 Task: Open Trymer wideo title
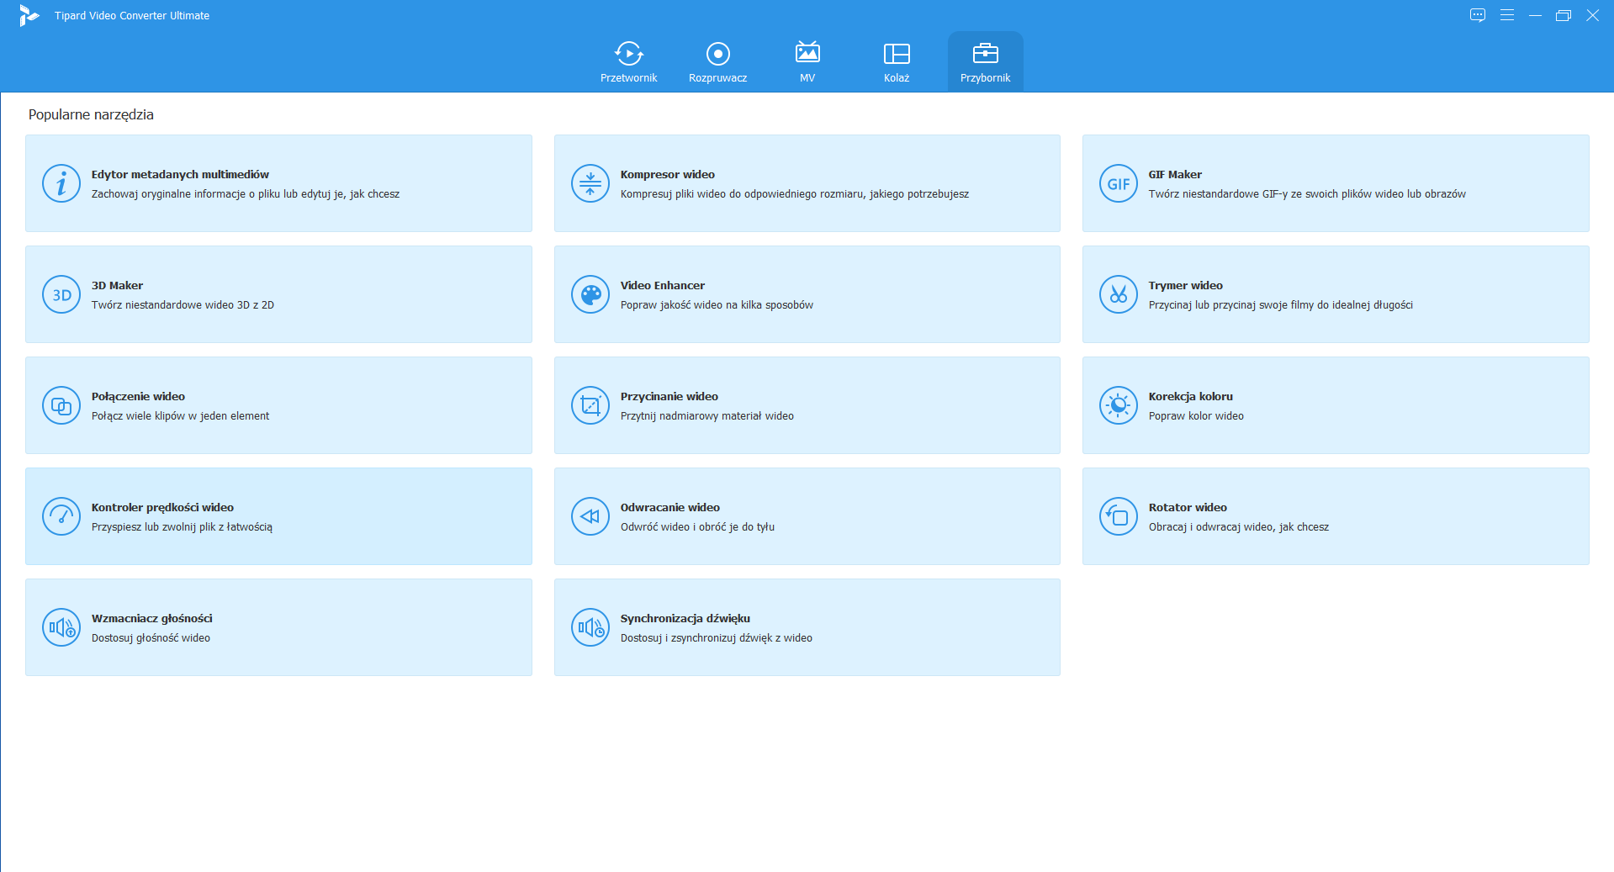click(1185, 286)
